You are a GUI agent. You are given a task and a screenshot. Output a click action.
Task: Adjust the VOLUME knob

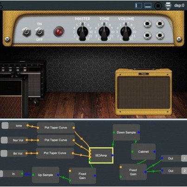(126, 32)
